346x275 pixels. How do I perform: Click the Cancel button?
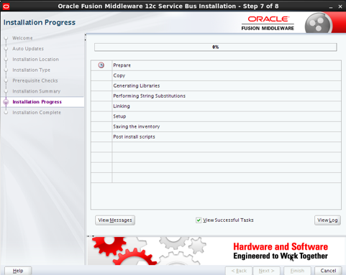328,271
